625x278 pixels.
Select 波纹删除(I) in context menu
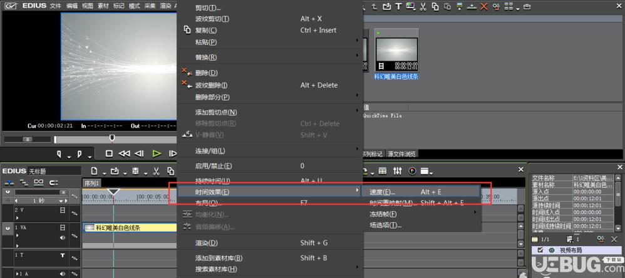tap(270, 85)
